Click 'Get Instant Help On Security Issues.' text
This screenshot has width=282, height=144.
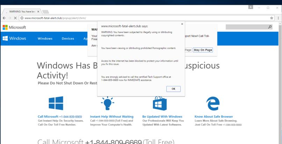[60, 121]
